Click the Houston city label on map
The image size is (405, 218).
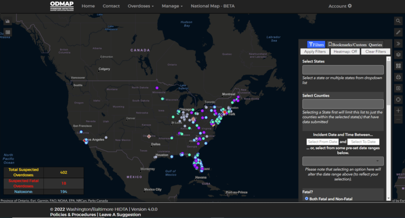click(162, 155)
